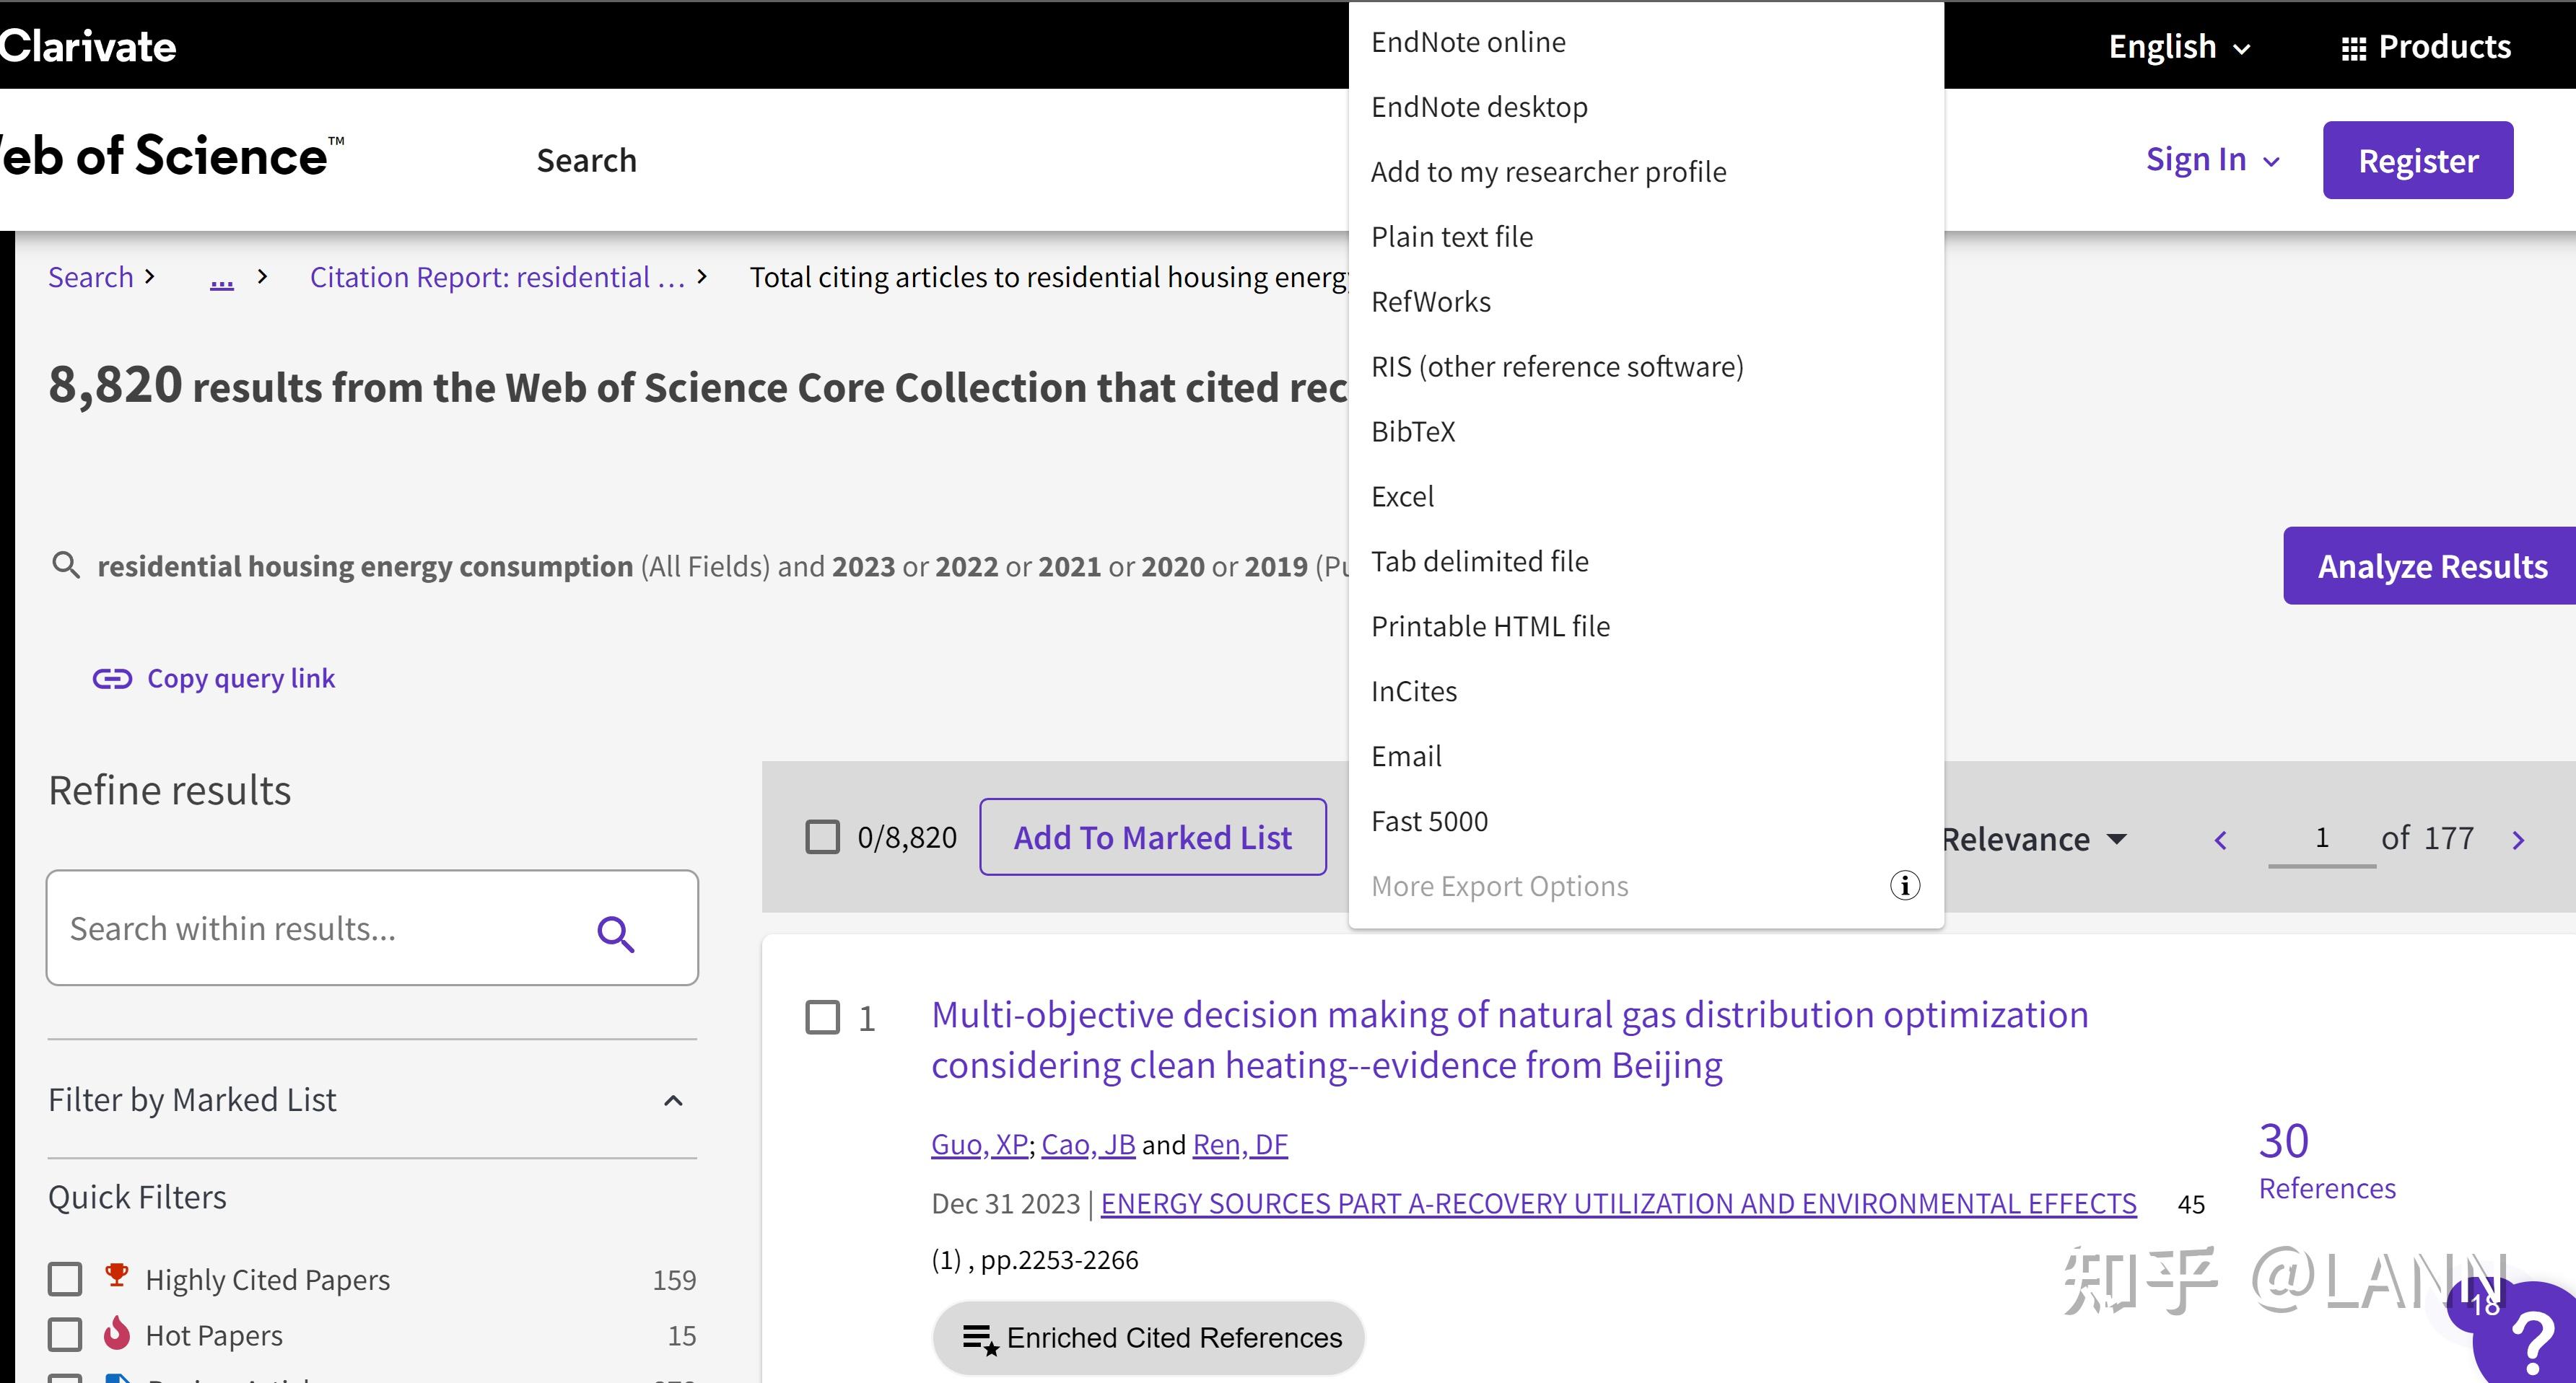The image size is (2576, 1383).
Task: Tick the Highly Cited Papers filter
Action: 65,1279
